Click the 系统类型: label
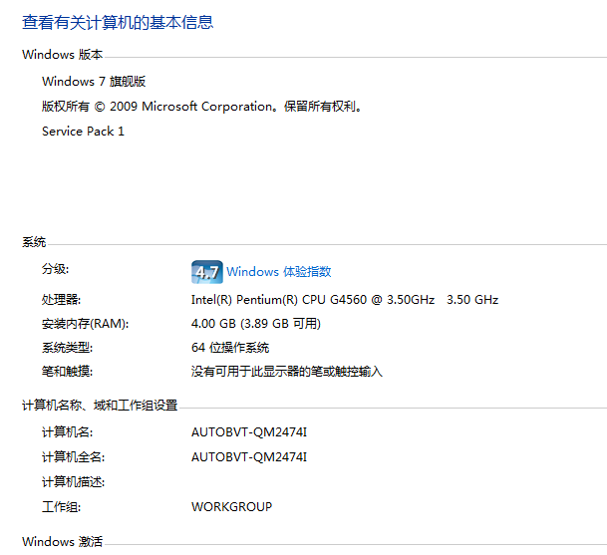The image size is (607, 555). click(68, 348)
